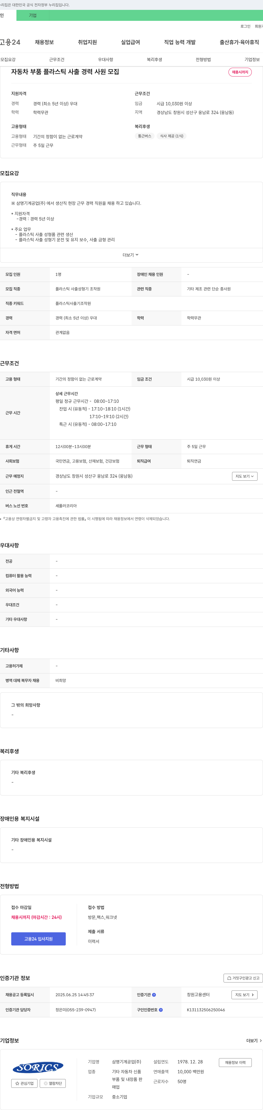
Task: Jump to the 복리후생 section tab
Action: (x=155, y=60)
